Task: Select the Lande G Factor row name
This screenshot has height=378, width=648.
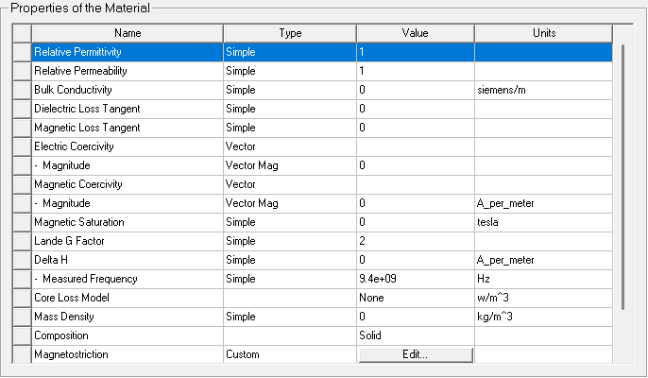Action: tap(128, 241)
